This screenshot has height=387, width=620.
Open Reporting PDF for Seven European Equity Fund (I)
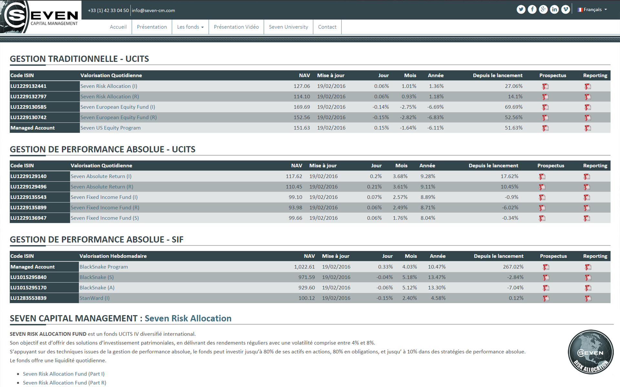tap(588, 107)
